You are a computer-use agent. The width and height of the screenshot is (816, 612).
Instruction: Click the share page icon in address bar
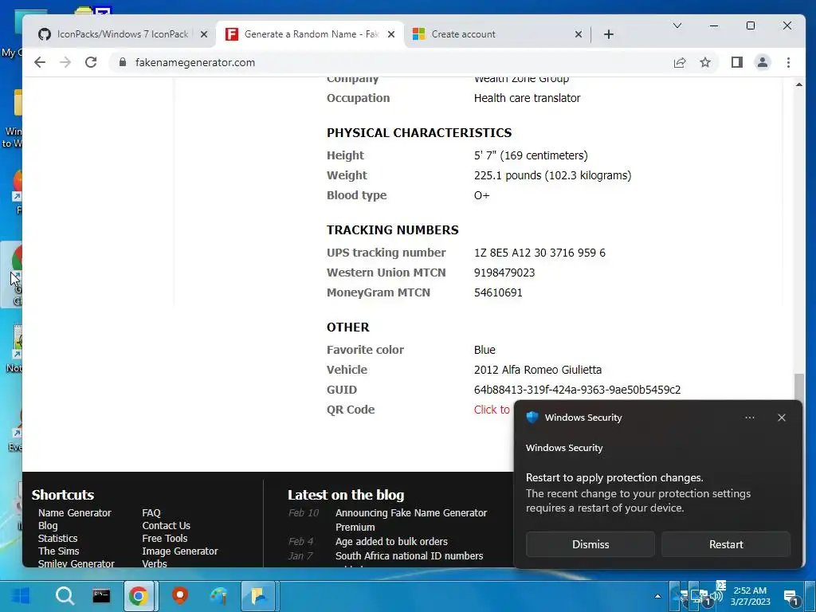pos(680,62)
